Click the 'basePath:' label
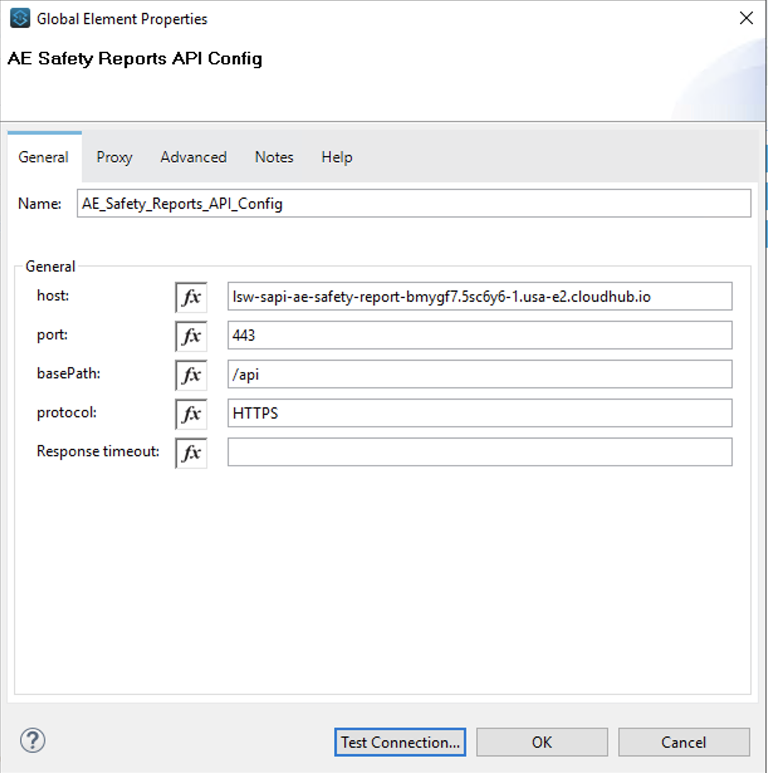The height and width of the screenshot is (773, 768). pyautogui.click(x=69, y=374)
